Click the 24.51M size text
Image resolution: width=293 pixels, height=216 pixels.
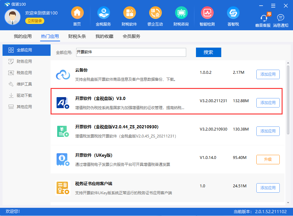coord(240,186)
